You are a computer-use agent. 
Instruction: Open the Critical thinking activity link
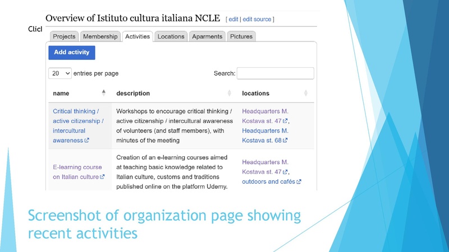76,111
